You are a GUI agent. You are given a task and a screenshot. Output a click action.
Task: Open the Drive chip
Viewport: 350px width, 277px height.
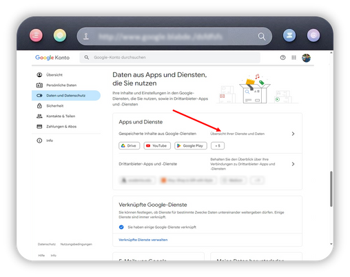click(x=129, y=145)
